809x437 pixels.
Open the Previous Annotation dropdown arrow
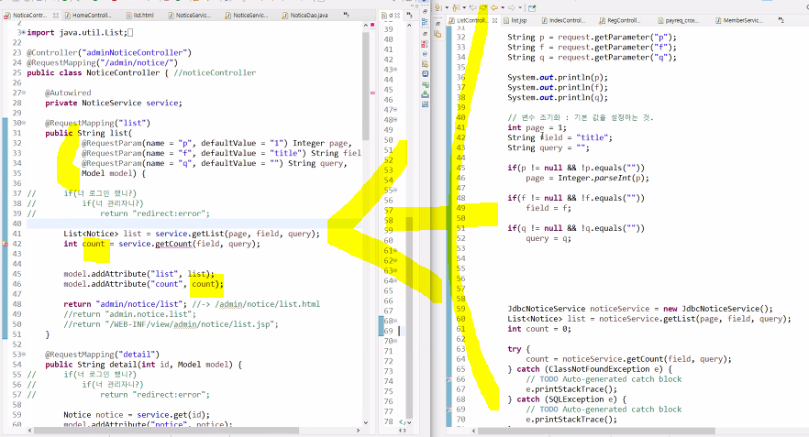pyautogui.click(x=464, y=7)
